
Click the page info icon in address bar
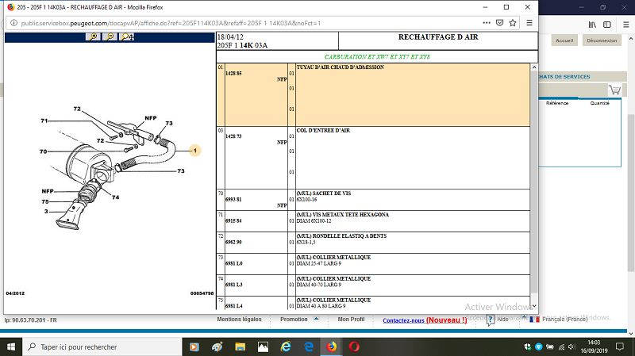tap(12, 24)
